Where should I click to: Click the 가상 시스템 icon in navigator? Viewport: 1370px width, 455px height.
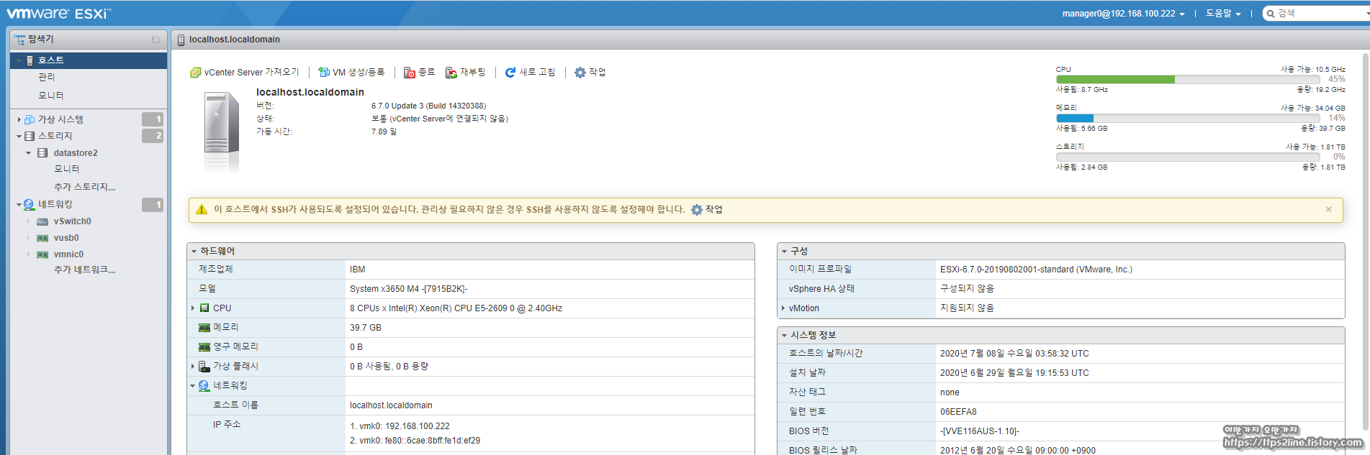pyautogui.click(x=30, y=119)
